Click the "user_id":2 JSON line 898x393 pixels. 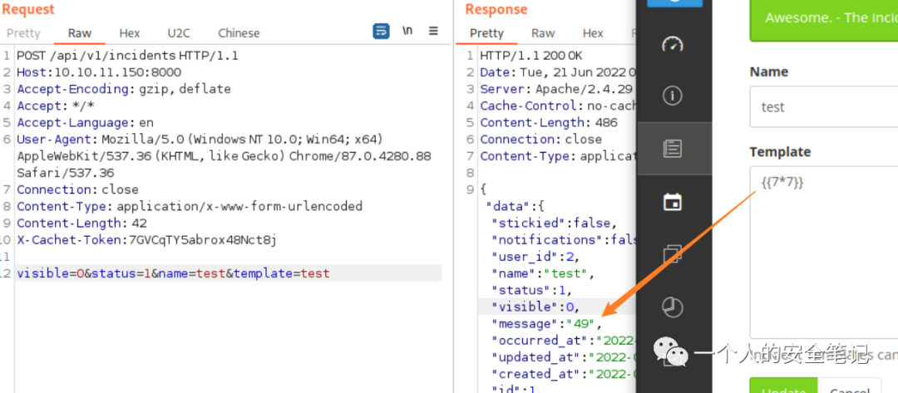pos(538,256)
